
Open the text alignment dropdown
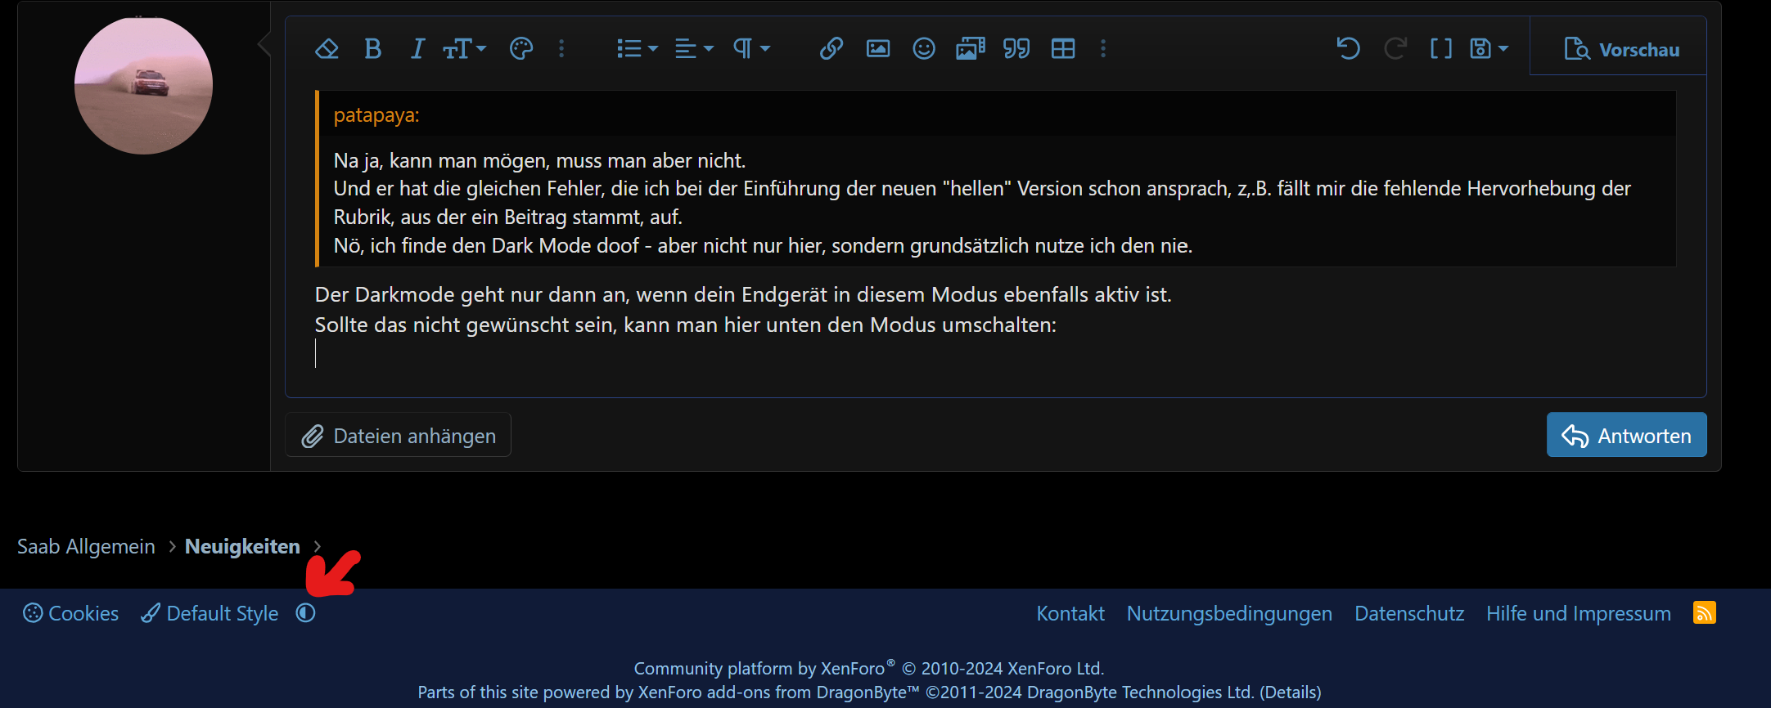(x=694, y=49)
